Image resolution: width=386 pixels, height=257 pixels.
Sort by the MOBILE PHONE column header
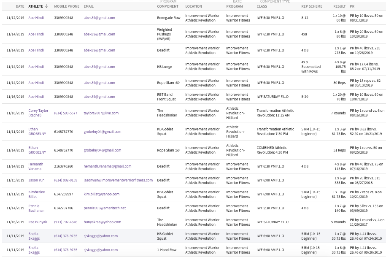67,6
